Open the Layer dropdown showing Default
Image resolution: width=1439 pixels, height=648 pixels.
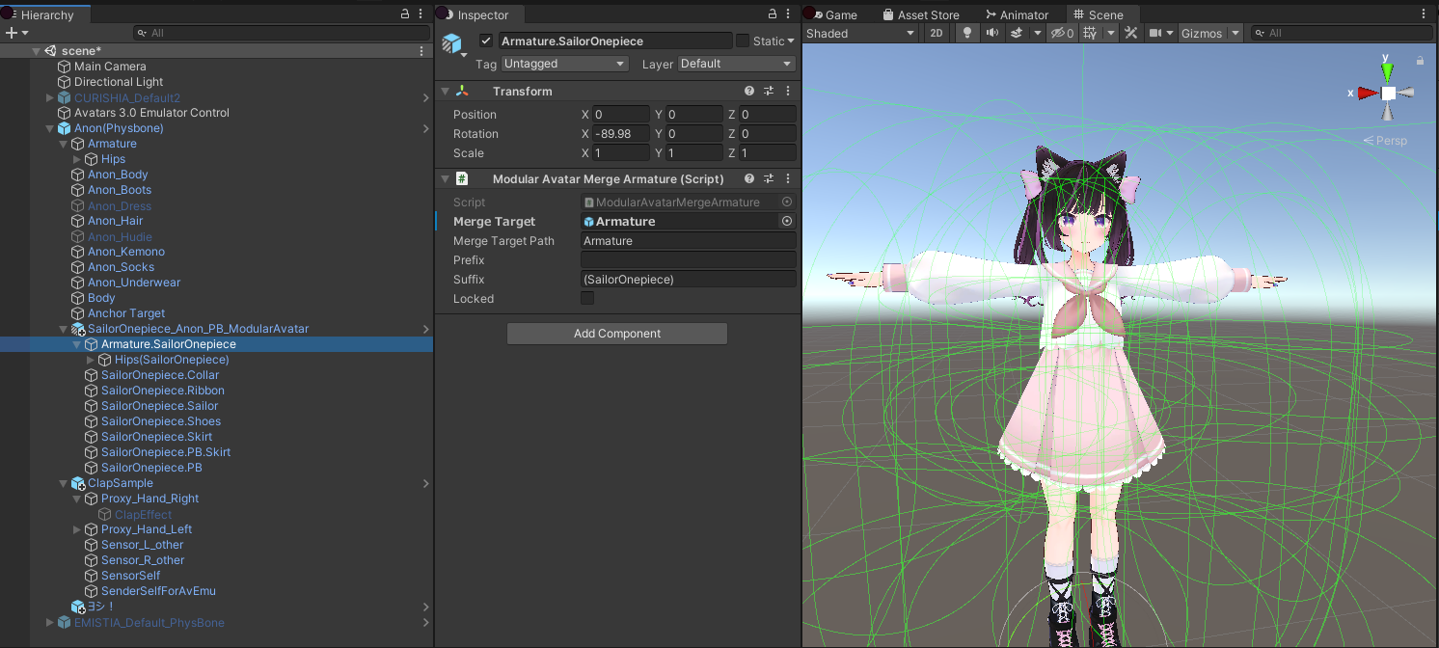click(x=737, y=64)
